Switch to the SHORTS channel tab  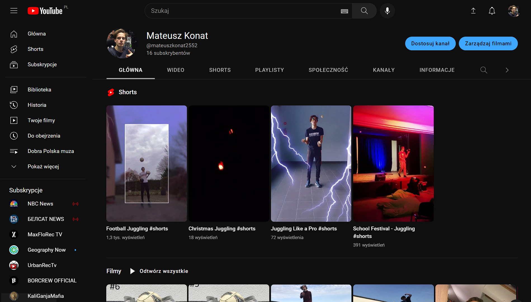point(220,70)
